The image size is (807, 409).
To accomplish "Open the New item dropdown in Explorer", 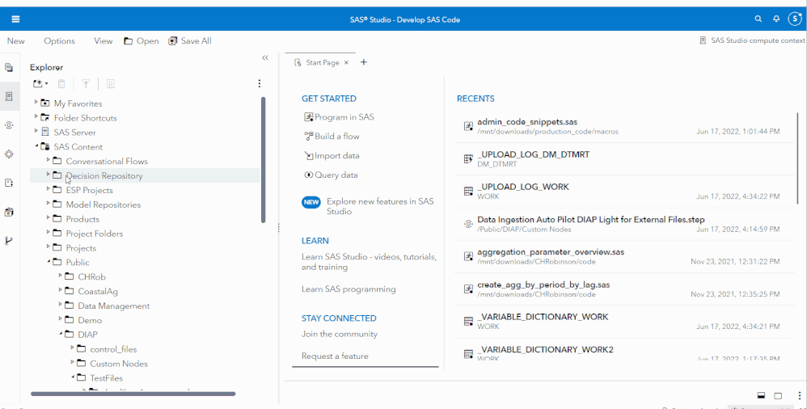I will click(x=40, y=83).
